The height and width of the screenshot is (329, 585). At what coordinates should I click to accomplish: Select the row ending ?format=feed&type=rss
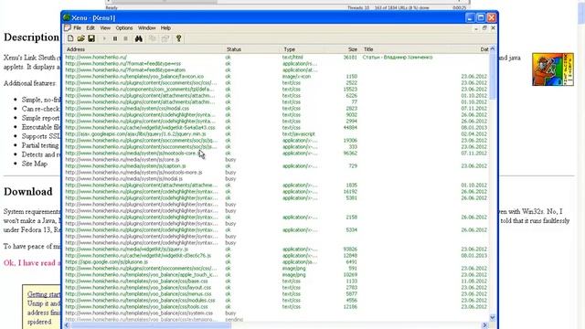(x=276, y=64)
